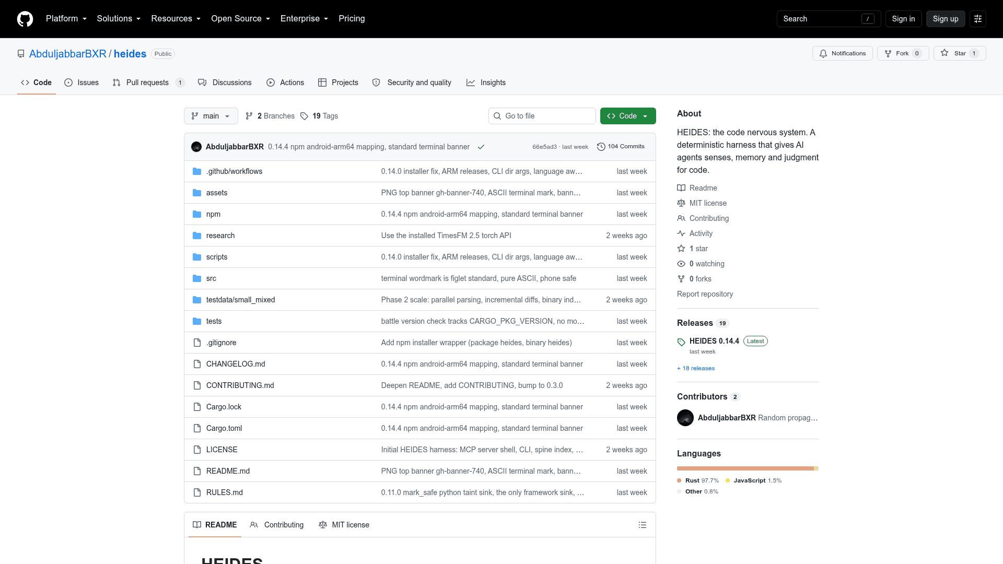Star the heides repository

click(x=960, y=53)
